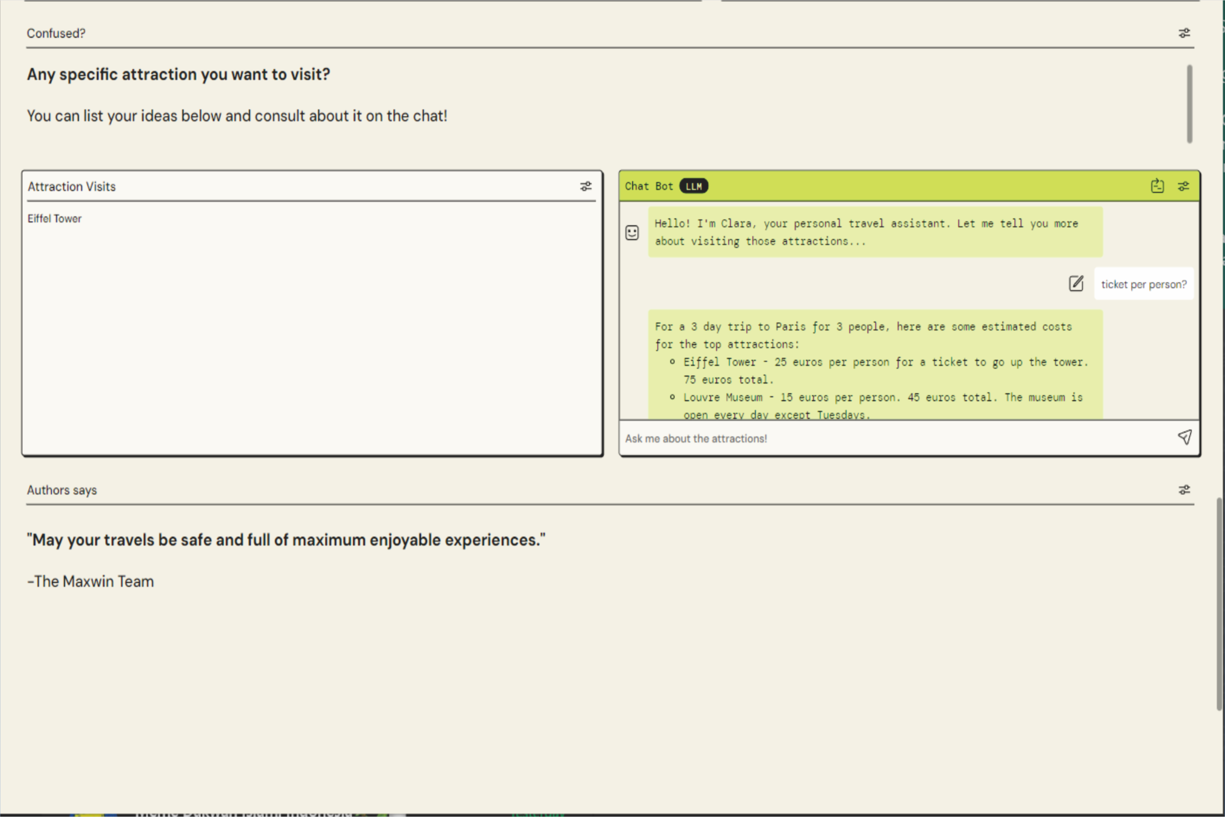
Task: Click Clara's greeting message bubble
Action: tap(875, 232)
